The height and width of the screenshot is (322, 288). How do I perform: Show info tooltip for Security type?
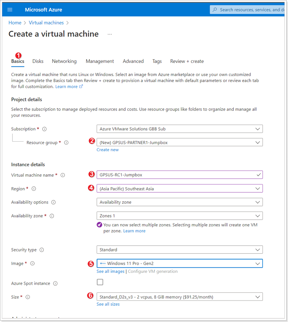pos(42,250)
